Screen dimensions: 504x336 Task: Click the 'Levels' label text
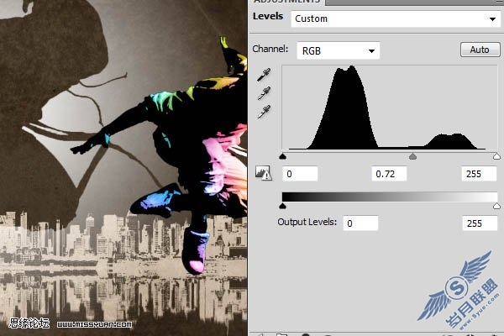268,16
